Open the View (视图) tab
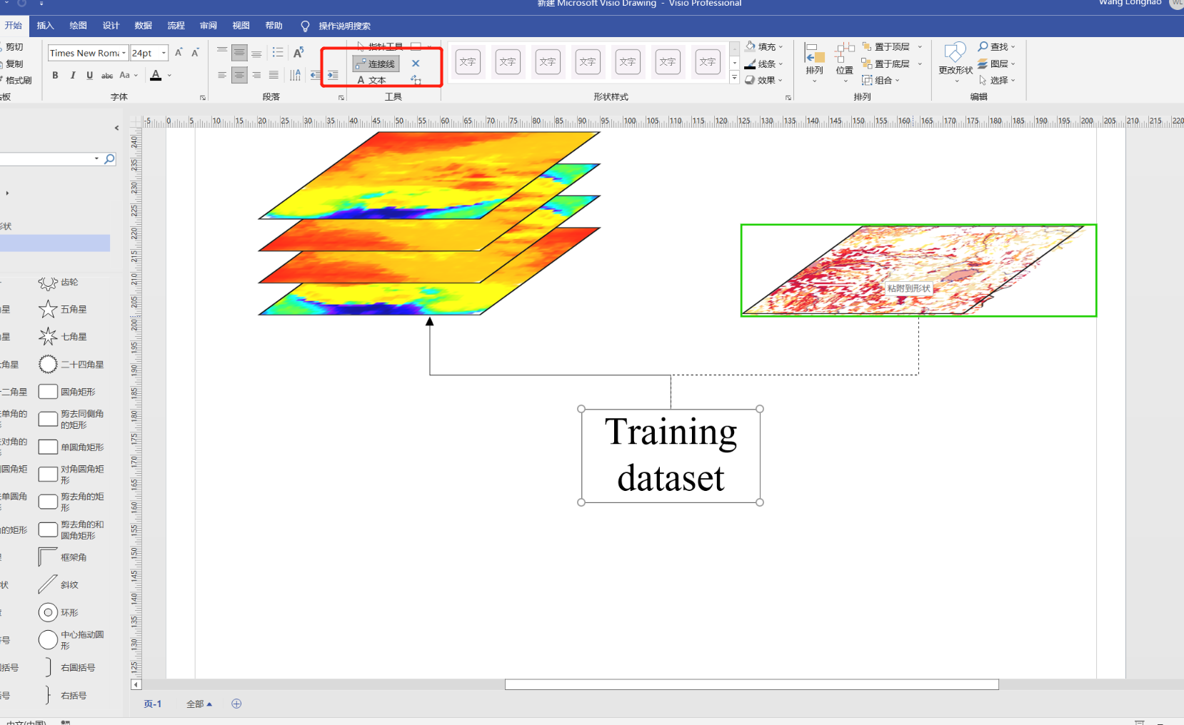 point(241,26)
